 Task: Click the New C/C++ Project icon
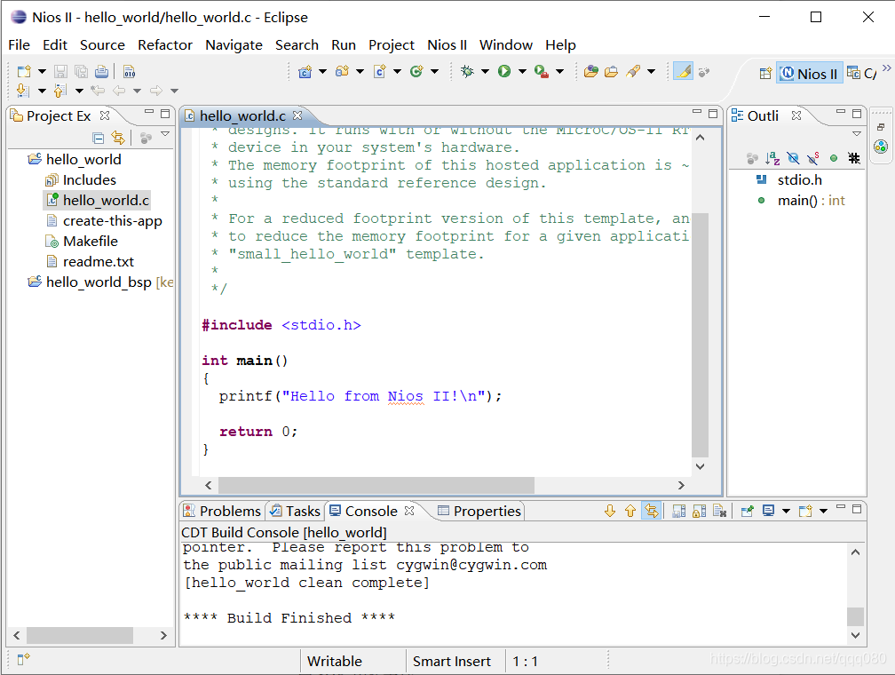(305, 71)
